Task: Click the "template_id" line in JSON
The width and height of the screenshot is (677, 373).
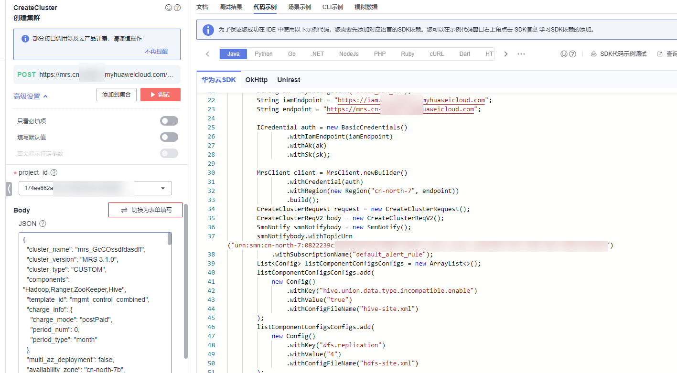Action: point(88,299)
